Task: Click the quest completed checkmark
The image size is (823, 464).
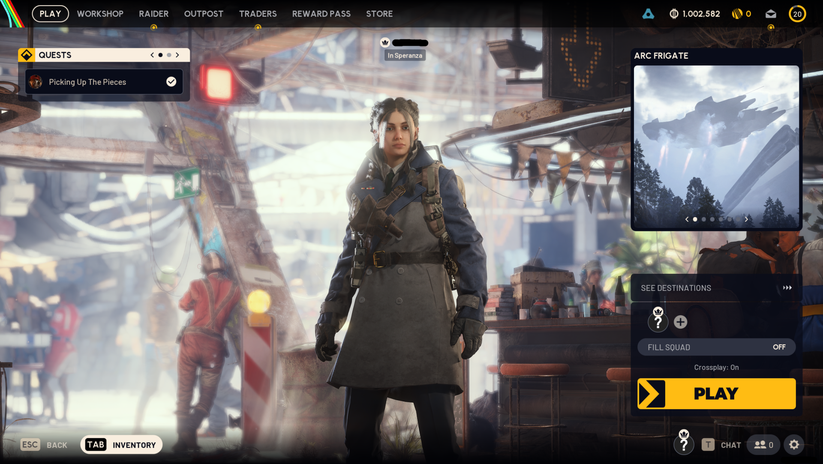Action: 171,81
